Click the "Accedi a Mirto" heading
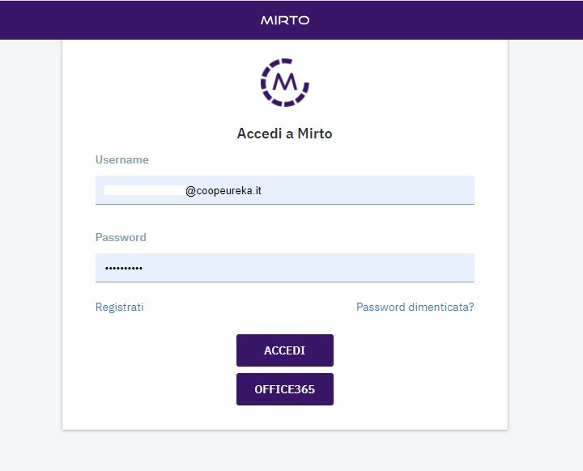 click(284, 134)
